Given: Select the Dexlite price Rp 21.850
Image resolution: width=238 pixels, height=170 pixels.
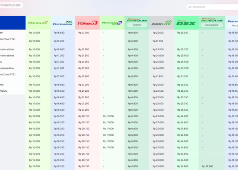Looking at the screenshot, I should point(158,76).
